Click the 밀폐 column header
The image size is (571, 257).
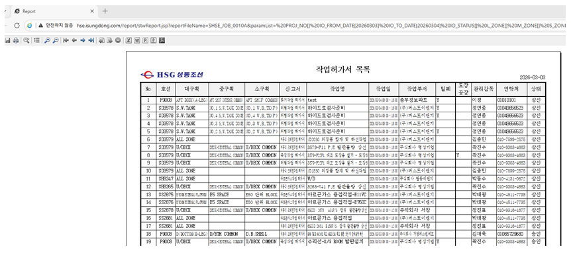(445, 89)
